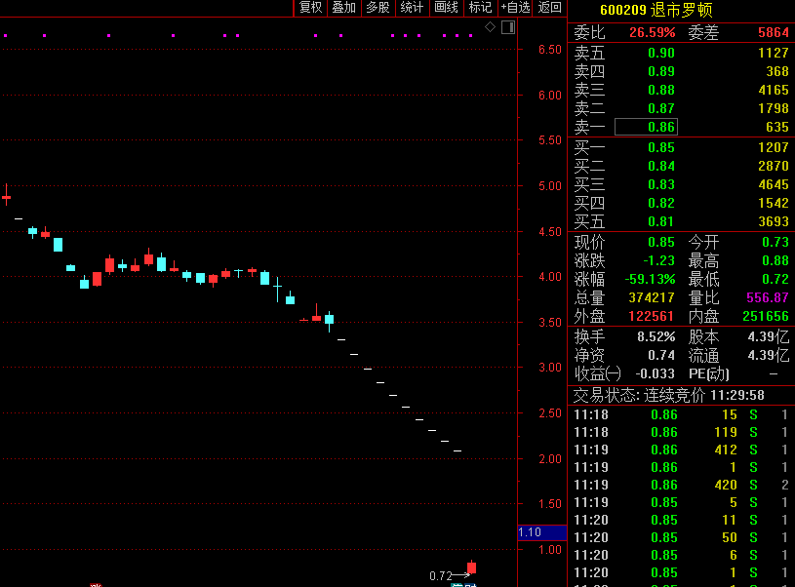Click the 净资 value 0.74
This screenshot has width=795, height=587.
(661, 355)
